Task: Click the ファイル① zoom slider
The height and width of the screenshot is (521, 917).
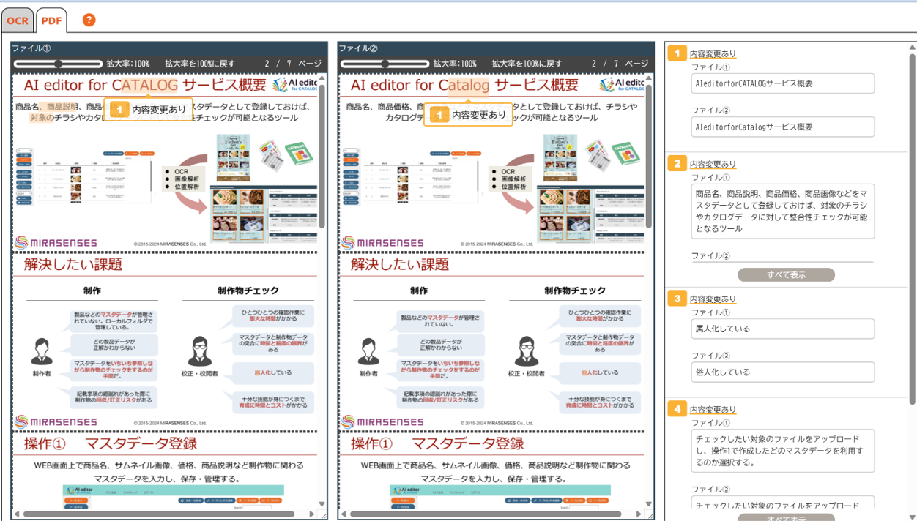Action: coord(58,64)
